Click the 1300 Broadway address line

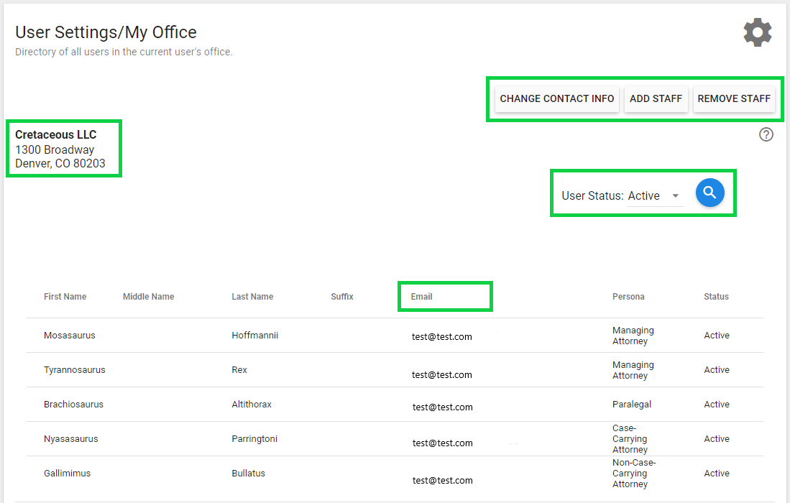tap(55, 150)
